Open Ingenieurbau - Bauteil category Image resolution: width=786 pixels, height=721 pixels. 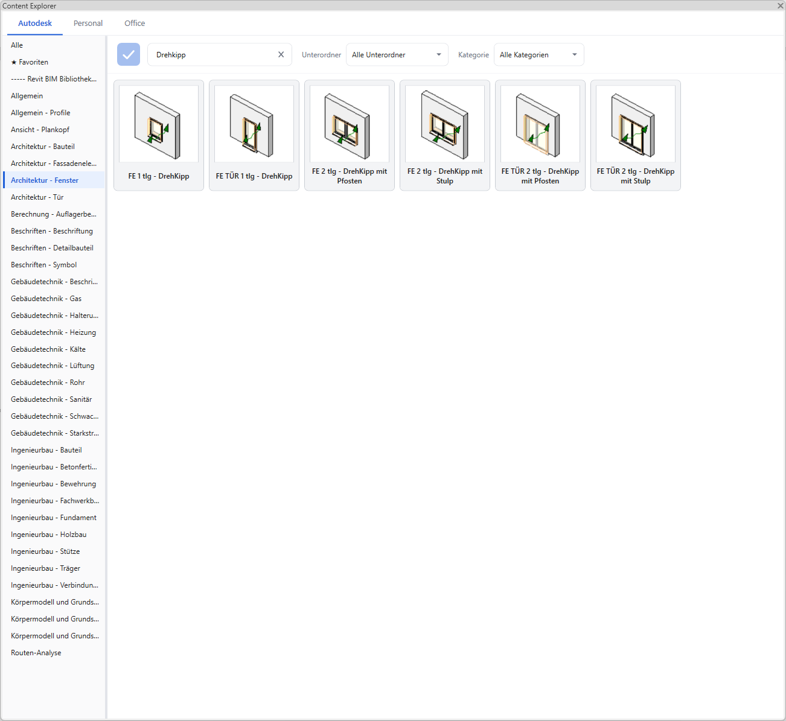point(54,450)
